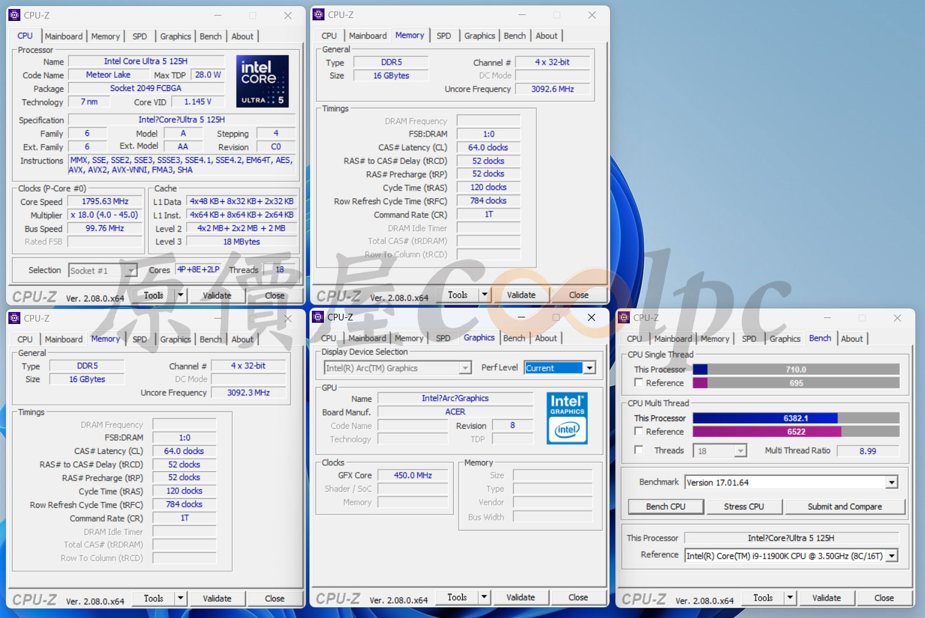Image resolution: width=925 pixels, height=618 pixels.
Task: Click the single thread This Processor score bar 710.0
Action: (x=796, y=369)
